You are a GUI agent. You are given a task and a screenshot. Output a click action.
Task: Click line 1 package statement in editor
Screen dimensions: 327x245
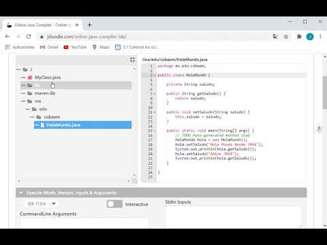tap(182, 66)
